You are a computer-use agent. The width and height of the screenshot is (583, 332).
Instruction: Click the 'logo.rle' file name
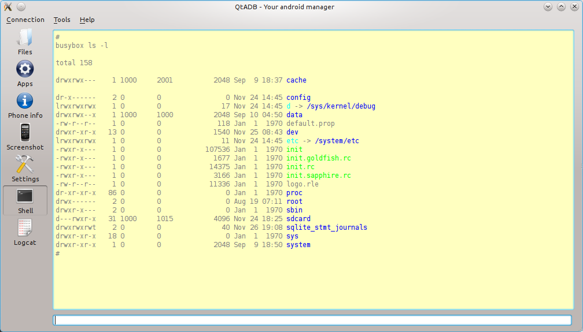click(302, 184)
